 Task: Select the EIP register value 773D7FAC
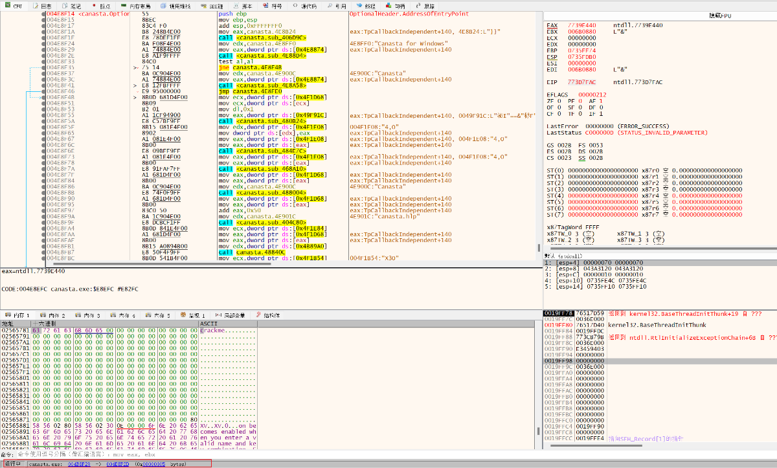pyautogui.click(x=581, y=82)
